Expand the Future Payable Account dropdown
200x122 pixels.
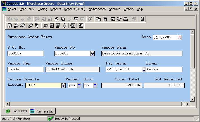64,85
